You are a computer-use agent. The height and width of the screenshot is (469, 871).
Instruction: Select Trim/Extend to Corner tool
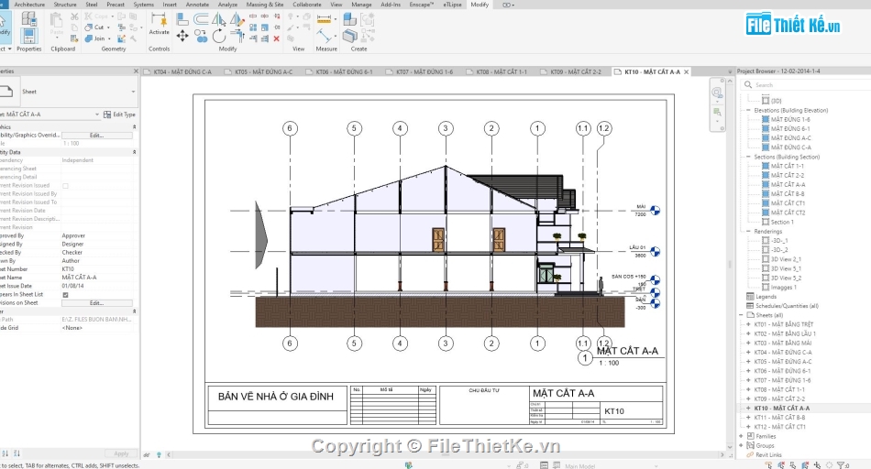tap(237, 36)
